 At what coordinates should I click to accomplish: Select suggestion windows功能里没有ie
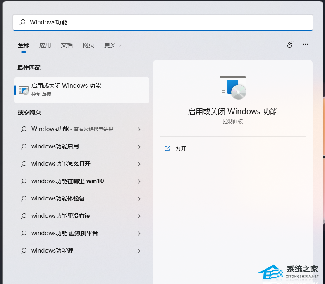[82, 216]
